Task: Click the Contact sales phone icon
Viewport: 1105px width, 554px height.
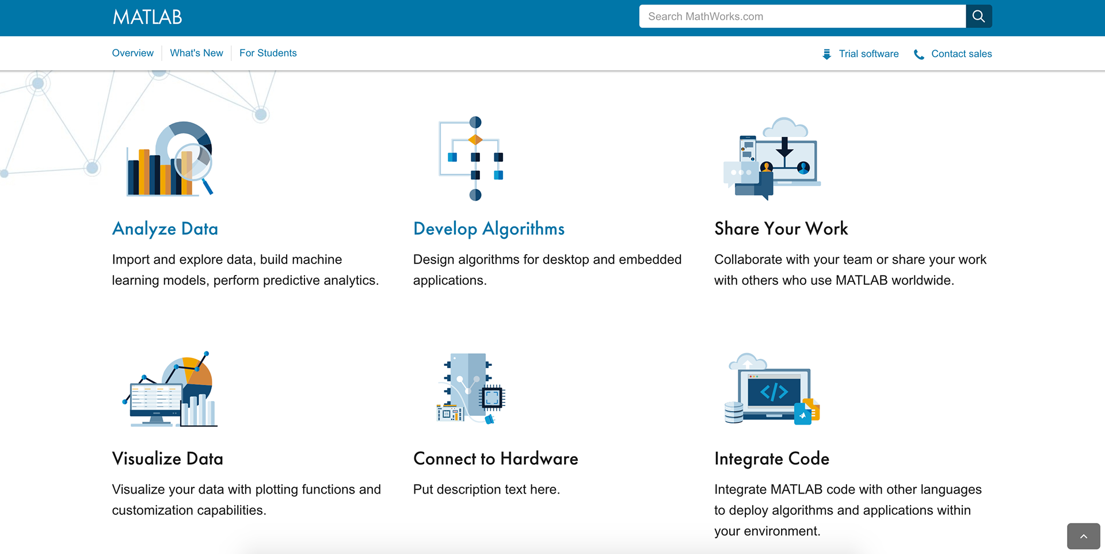Action: (919, 54)
